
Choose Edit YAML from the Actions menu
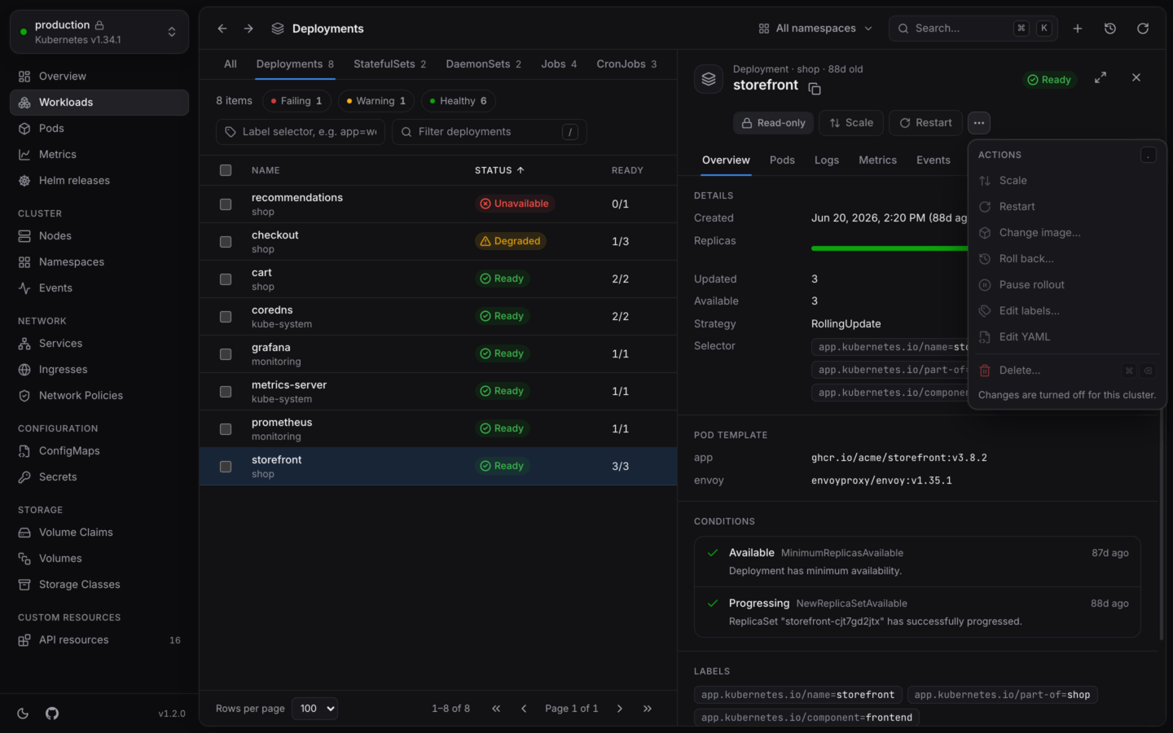pyautogui.click(x=1066, y=337)
